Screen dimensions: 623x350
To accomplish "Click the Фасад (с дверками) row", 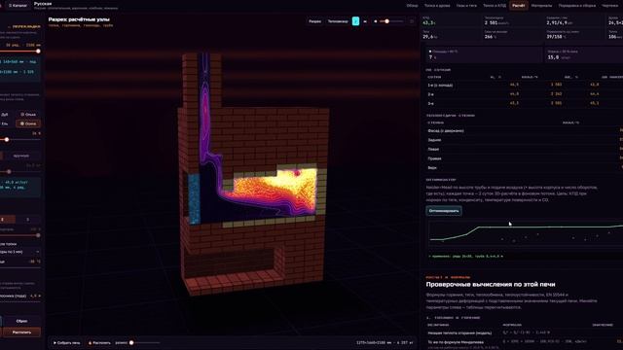I will click(525, 130).
